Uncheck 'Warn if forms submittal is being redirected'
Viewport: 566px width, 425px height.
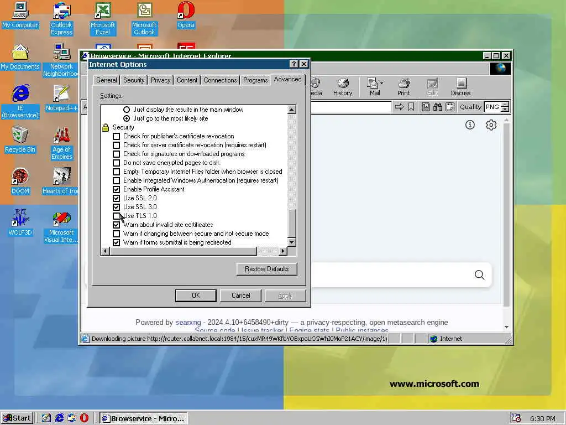pyautogui.click(x=116, y=242)
